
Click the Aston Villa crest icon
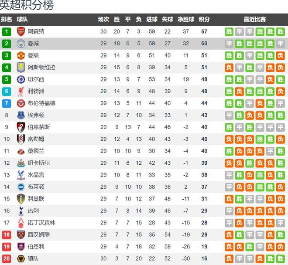(x=21, y=67)
